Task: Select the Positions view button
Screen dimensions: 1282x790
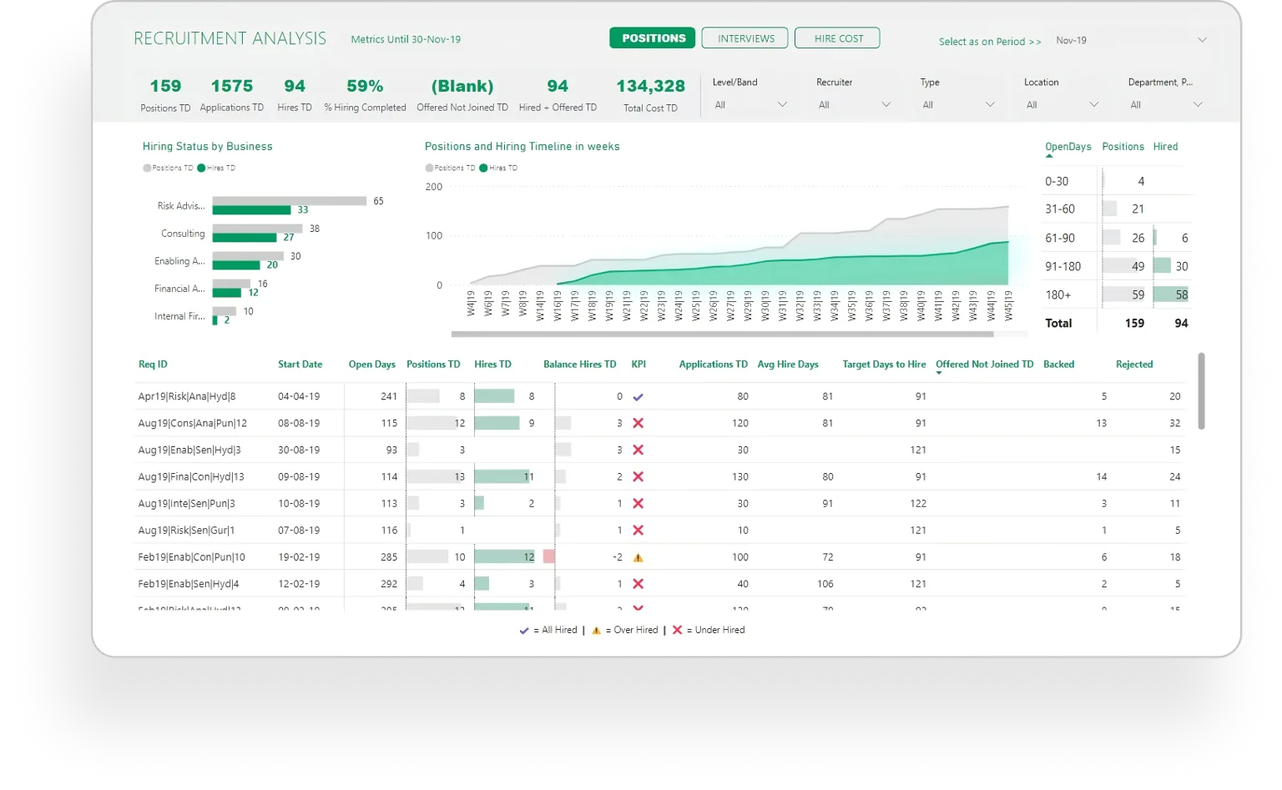Action: tap(653, 38)
